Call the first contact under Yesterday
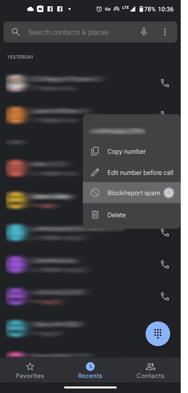 [x=165, y=83]
